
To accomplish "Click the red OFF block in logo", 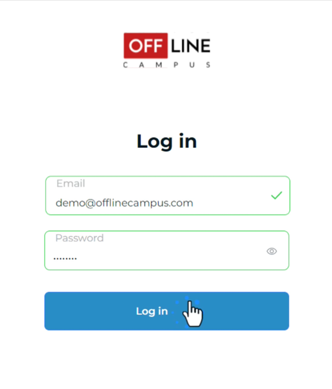I will coord(146,46).
